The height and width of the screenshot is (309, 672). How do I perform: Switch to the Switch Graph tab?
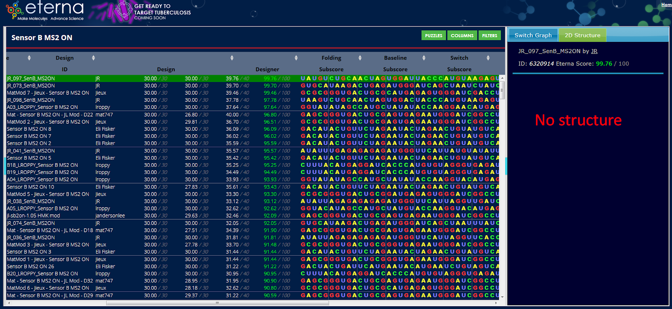click(x=533, y=35)
